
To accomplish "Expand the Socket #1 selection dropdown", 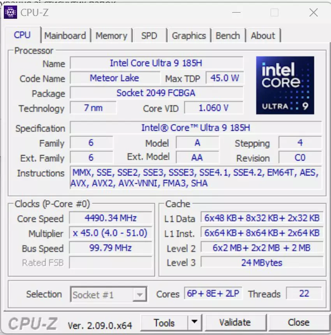I will pyautogui.click(x=139, y=295).
